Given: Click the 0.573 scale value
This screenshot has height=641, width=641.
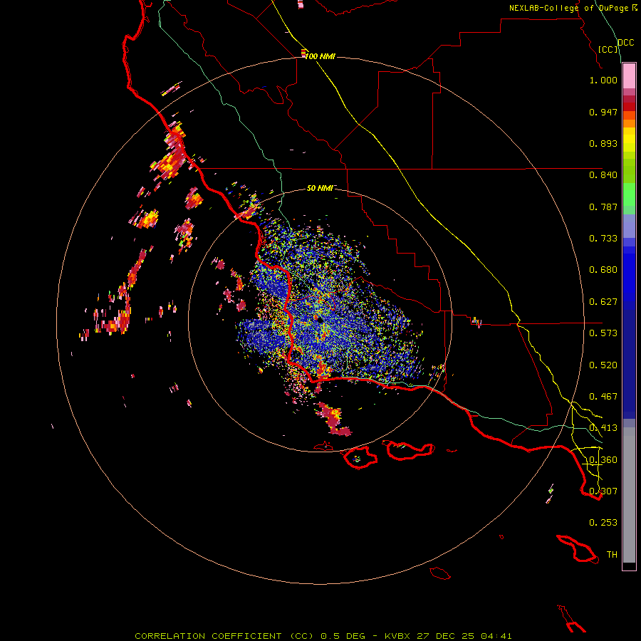Looking at the screenshot, I should (603, 333).
